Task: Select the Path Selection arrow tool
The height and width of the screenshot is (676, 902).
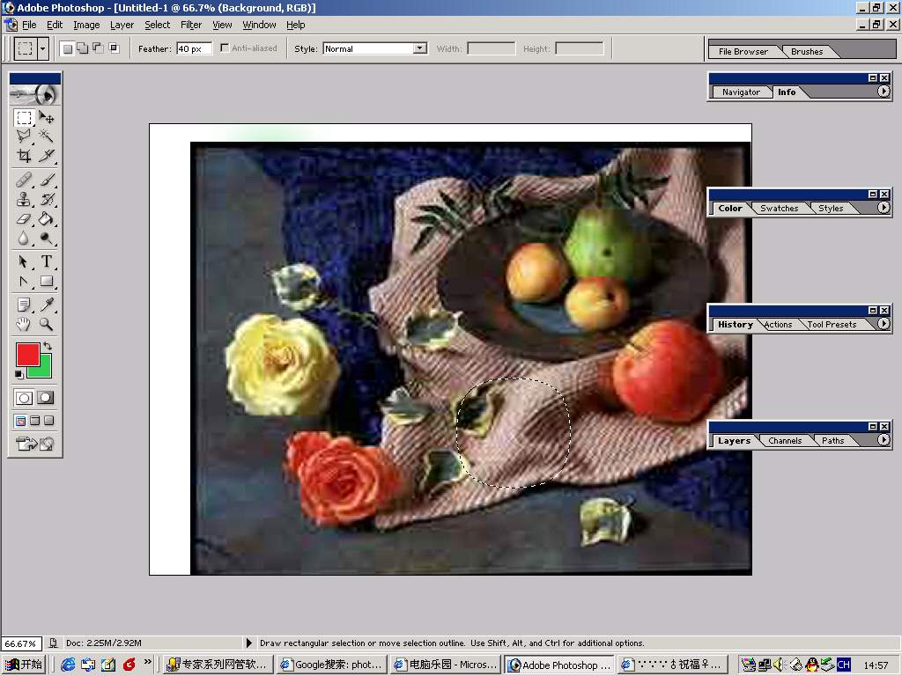Action: tap(24, 262)
